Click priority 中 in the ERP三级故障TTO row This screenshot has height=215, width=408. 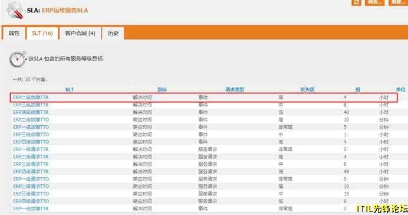281,135
